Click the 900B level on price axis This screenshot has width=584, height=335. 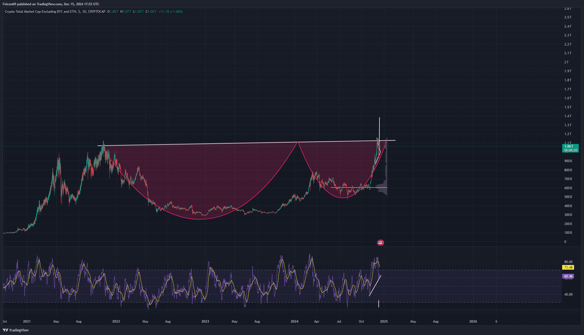coord(568,161)
